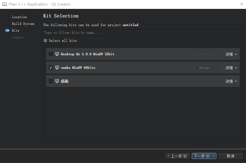
Task: Expand 详情 for Desktop Qt 5.9.9 MinGW 32bit
Action: click(231, 54)
